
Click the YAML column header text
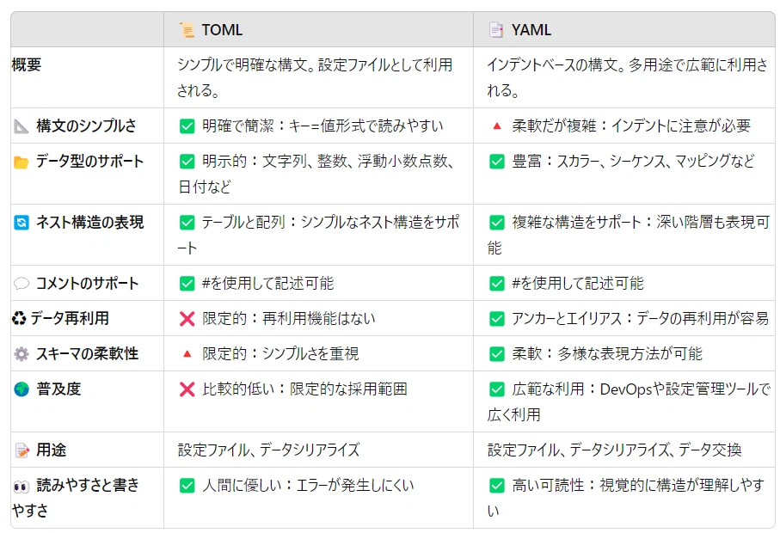pos(531,30)
